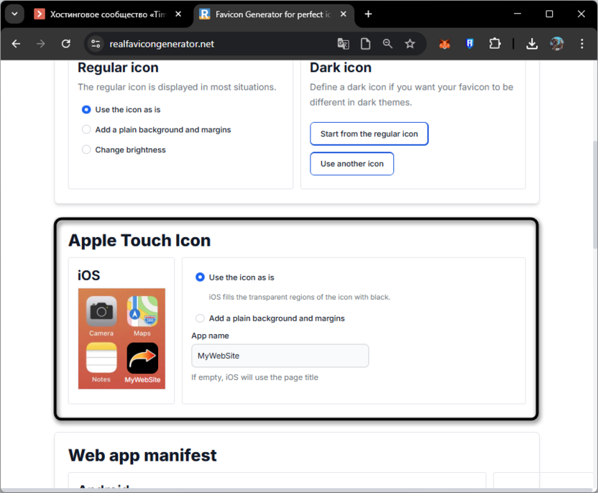Click 'Start from the regular icon' button
Viewport: 598px width, 493px height.
[369, 134]
